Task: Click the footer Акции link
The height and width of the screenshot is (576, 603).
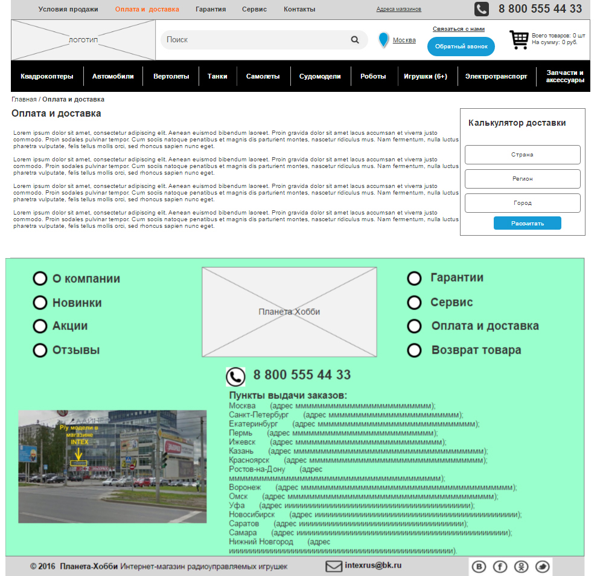Action: (70, 326)
